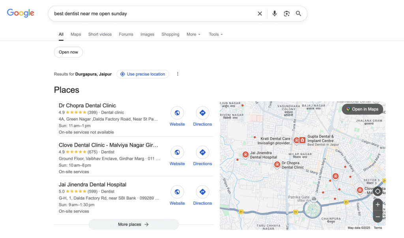Click the magnifying glass search icon
The width and height of the screenshot is (404, 238).
coord(299,13)
